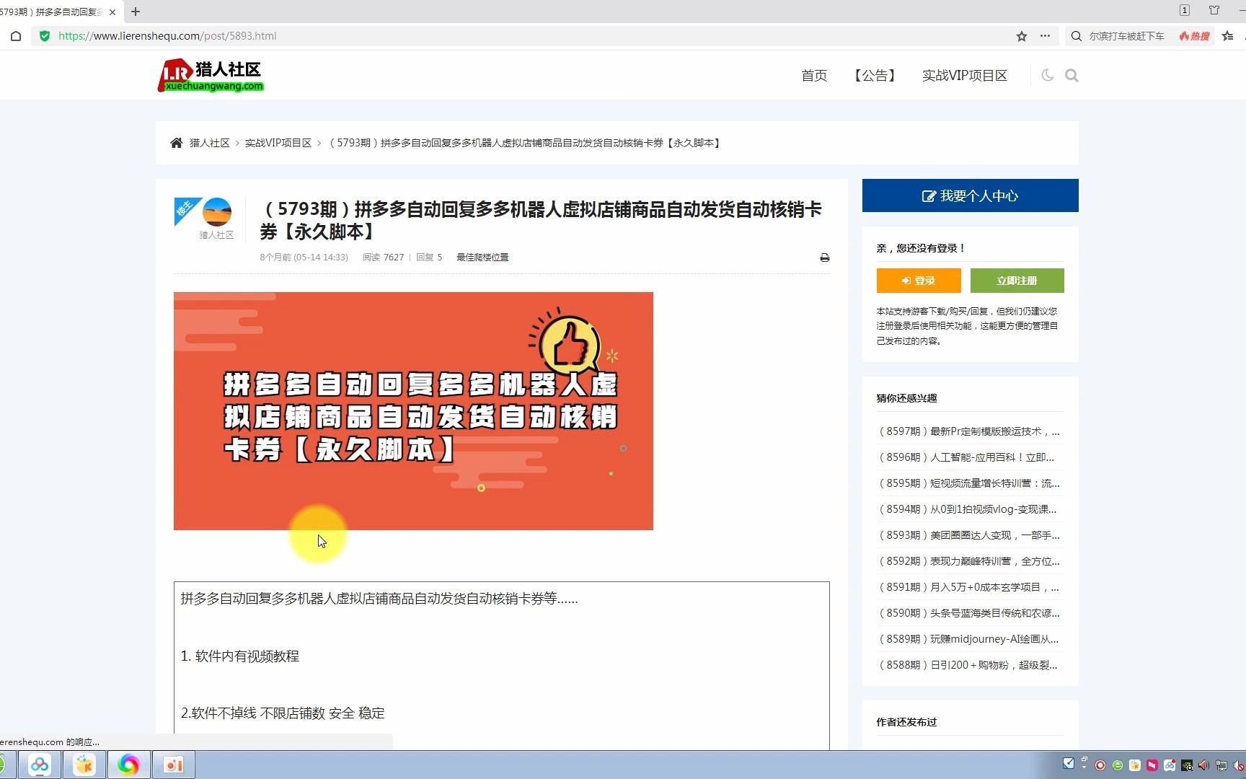The width and height of the screenshot is (1246, 779).
Task: Open the post cover image
Action: [x=413, y=411]
